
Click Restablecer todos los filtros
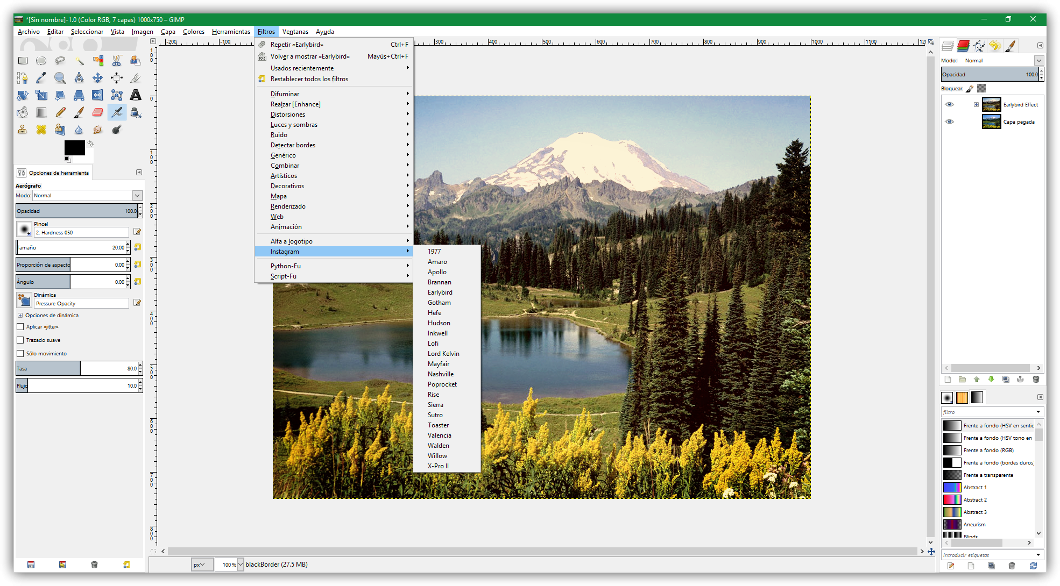pyautogui.click(x=309, y=79)
